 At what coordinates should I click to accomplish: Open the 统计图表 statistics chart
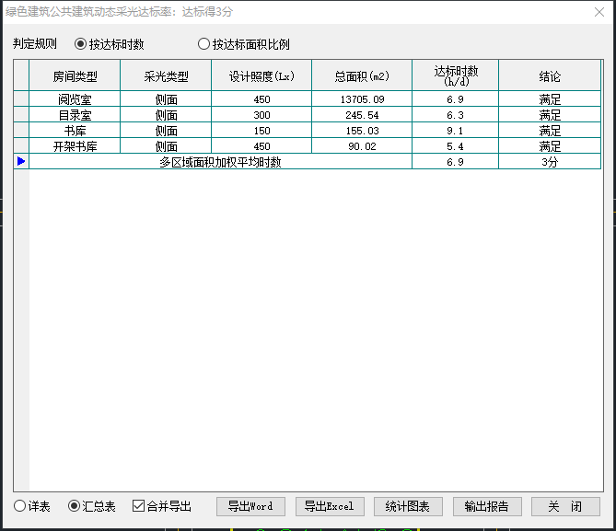pos(408,506)
